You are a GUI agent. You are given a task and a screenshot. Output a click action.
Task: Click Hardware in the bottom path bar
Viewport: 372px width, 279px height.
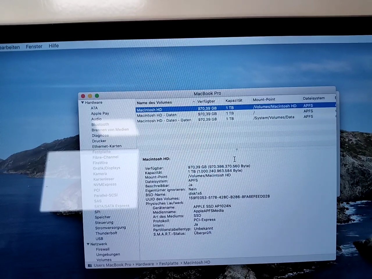tap(144, 264)
